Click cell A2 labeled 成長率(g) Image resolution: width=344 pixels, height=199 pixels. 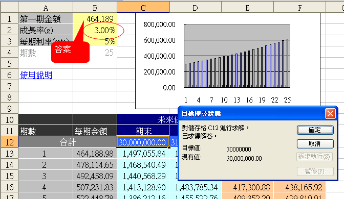pos(46,30)
